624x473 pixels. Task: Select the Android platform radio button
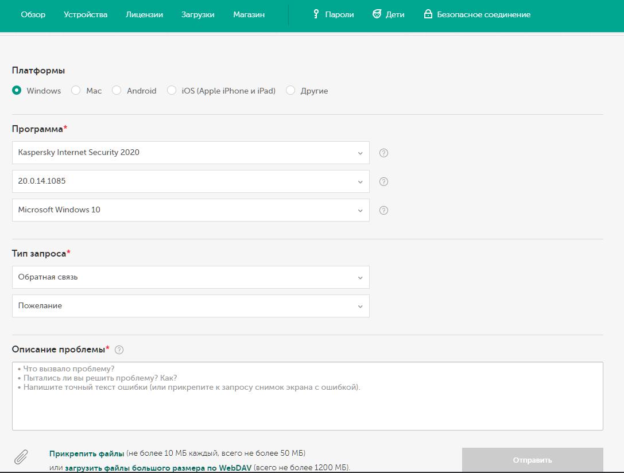click(117, 90)
